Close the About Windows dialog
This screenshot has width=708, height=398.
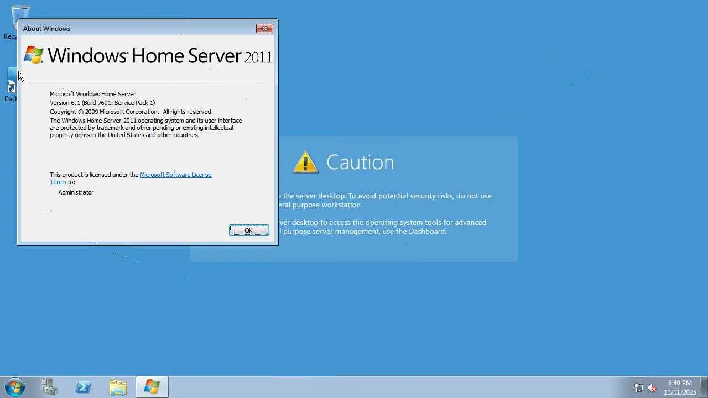point(264,29)
